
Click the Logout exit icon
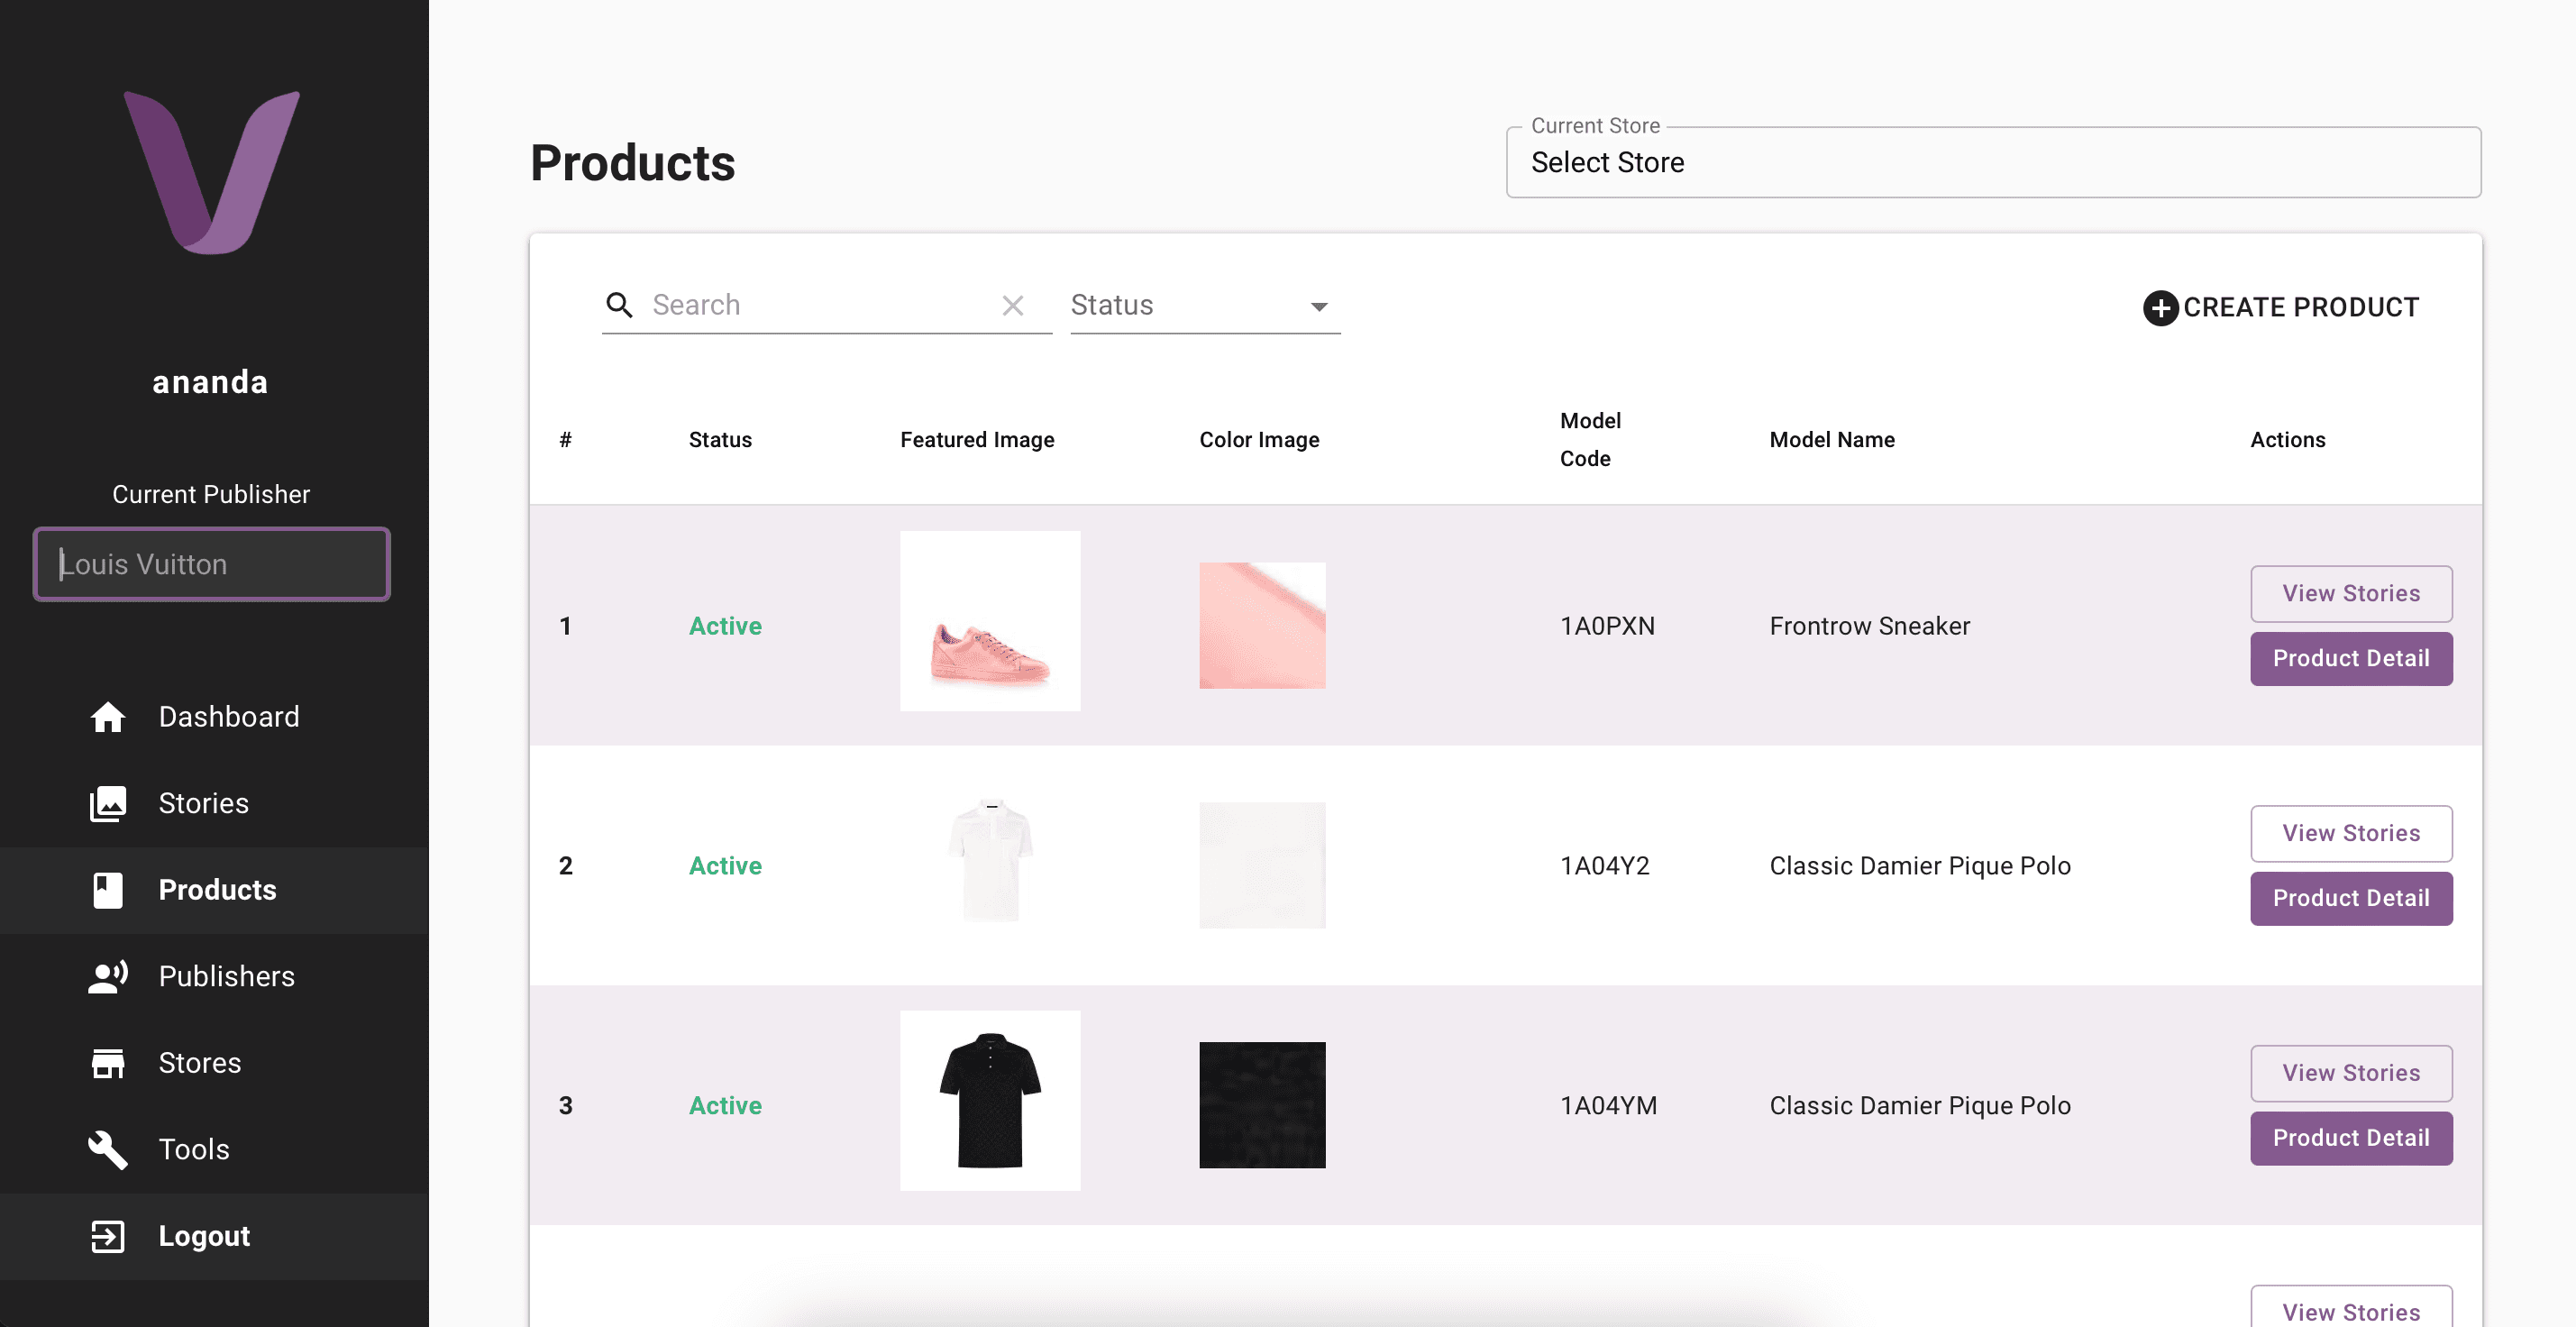click(x=108, y=1236)
